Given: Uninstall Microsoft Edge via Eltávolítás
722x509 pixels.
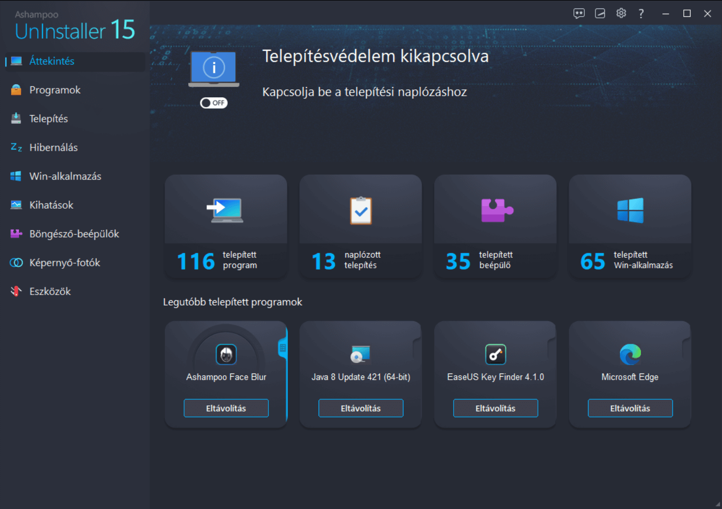Looking at the screenshot, I should point(630,408).
